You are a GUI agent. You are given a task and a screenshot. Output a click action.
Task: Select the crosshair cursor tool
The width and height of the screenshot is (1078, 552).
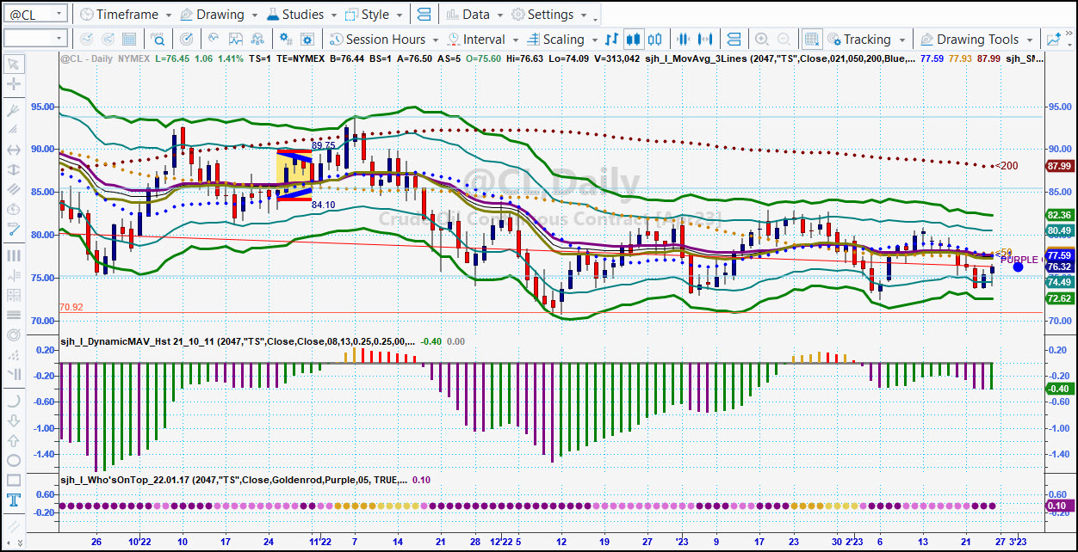[14, 84]
